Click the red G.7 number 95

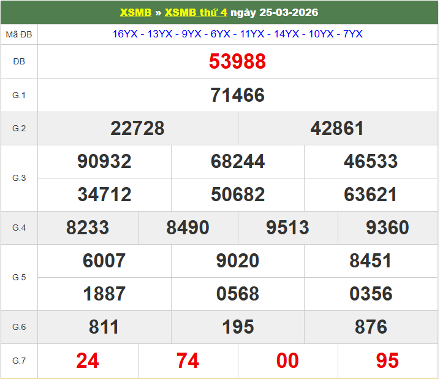387,361
